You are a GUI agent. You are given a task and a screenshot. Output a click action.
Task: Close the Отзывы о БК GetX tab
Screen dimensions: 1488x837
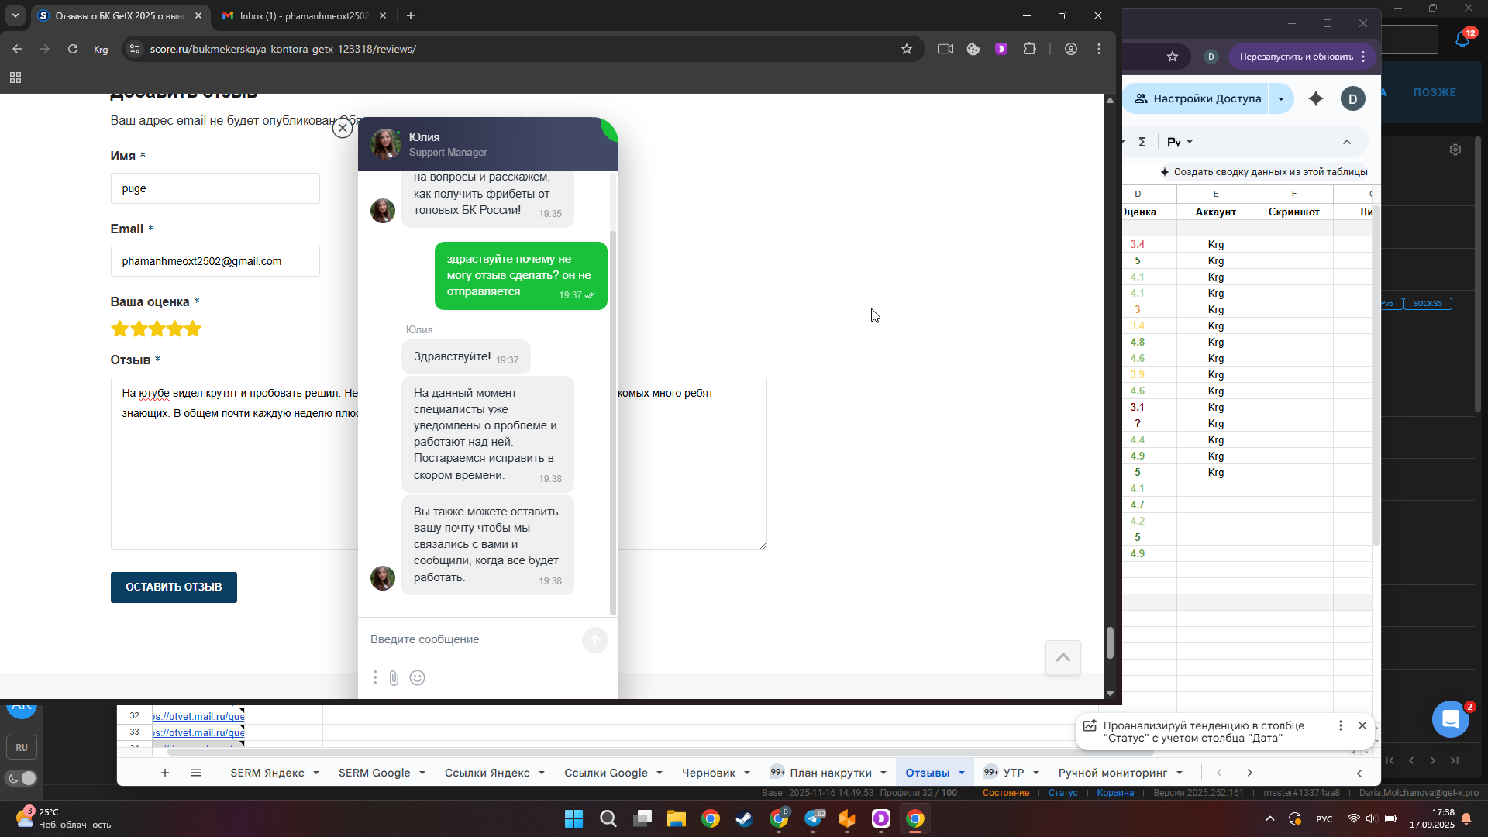point(198,15)
